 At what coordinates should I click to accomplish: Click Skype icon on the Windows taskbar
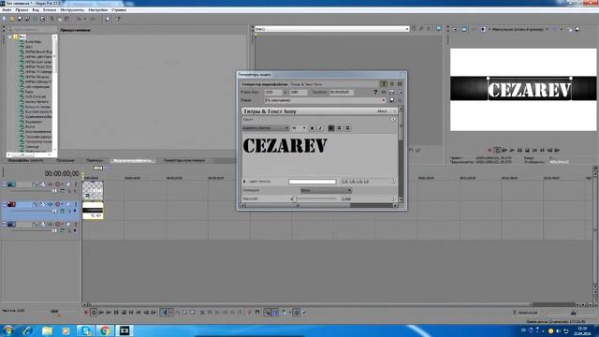[86, 330]
